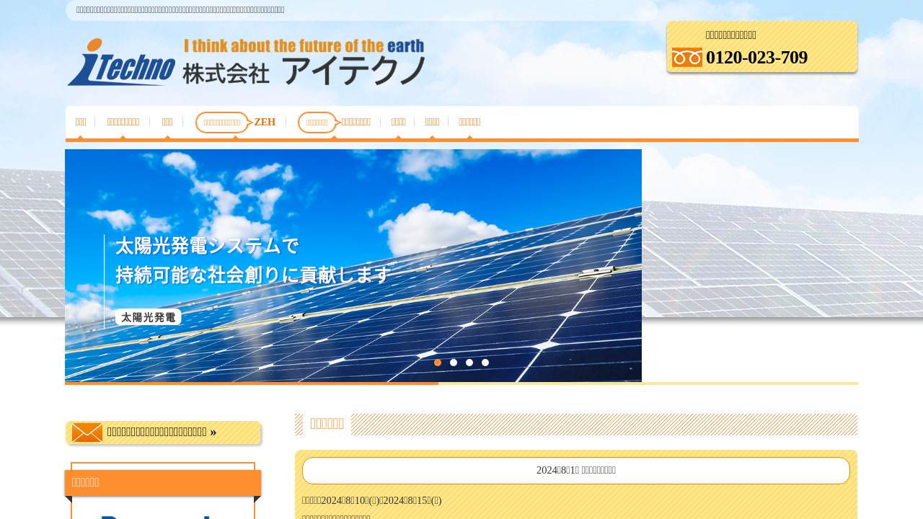Open the leftmost navigation menu item

tap(81, 123)
